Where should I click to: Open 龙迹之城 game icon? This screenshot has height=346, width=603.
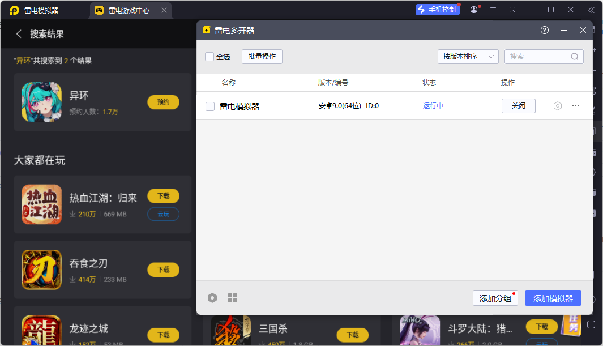click(41, 330)
